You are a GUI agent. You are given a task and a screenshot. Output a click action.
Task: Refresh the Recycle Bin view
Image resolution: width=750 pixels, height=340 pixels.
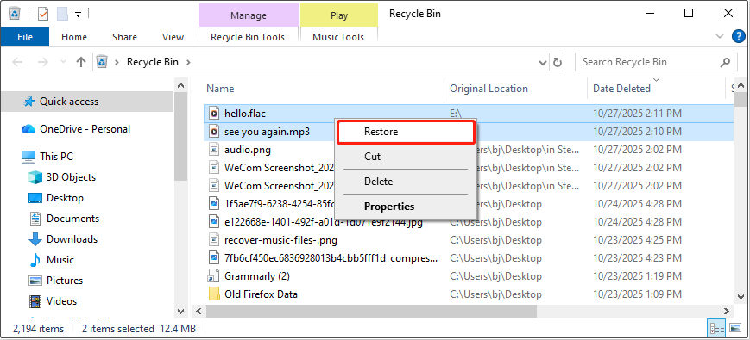[x=558, y=62]
